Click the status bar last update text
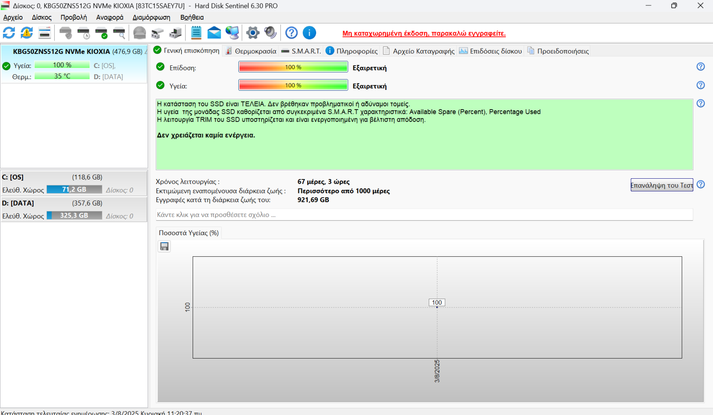 click(101, 413)
